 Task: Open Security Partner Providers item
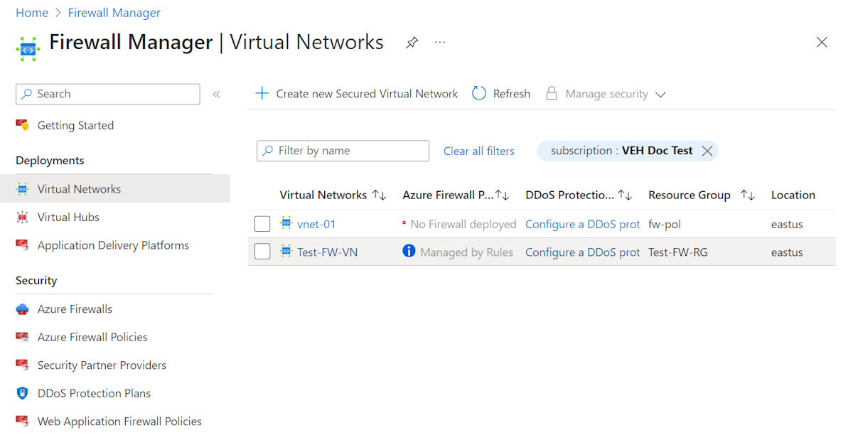[x=102, y=365]
